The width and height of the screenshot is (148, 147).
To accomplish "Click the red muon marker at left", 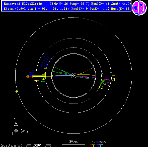I will 27,77.
